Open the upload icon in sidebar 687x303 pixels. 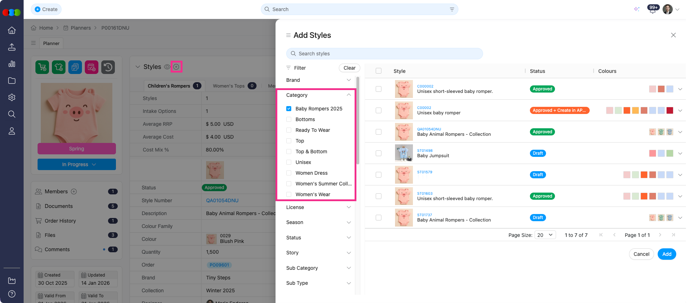(x=12, y=47)
